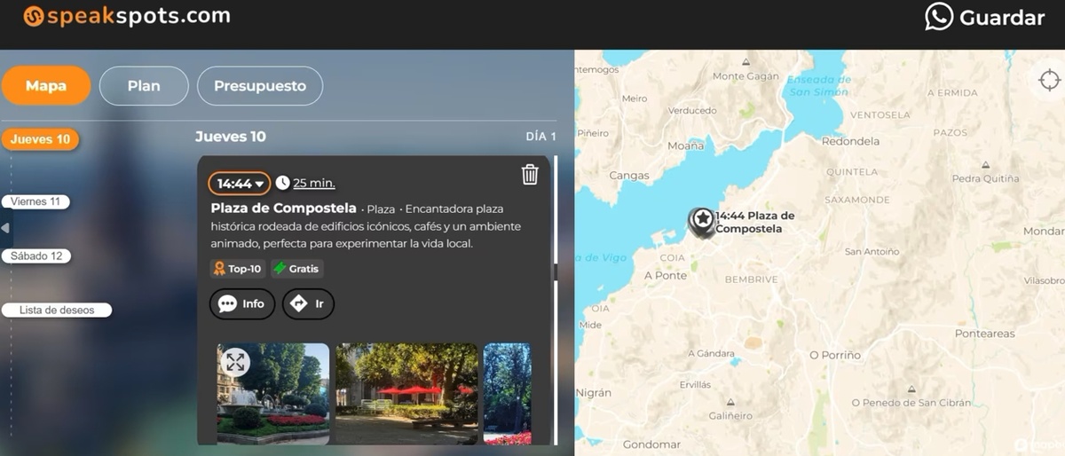The height and width of the screenshot is (456, 1065).
Task: Open the Presupuesto tab
Action: (260, 86)
